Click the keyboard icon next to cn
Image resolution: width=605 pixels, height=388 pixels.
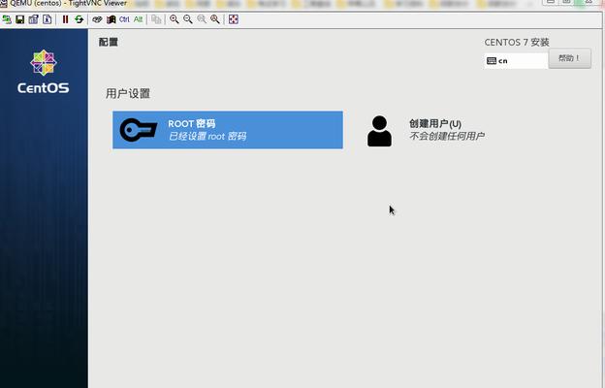(x=492, y=60)
